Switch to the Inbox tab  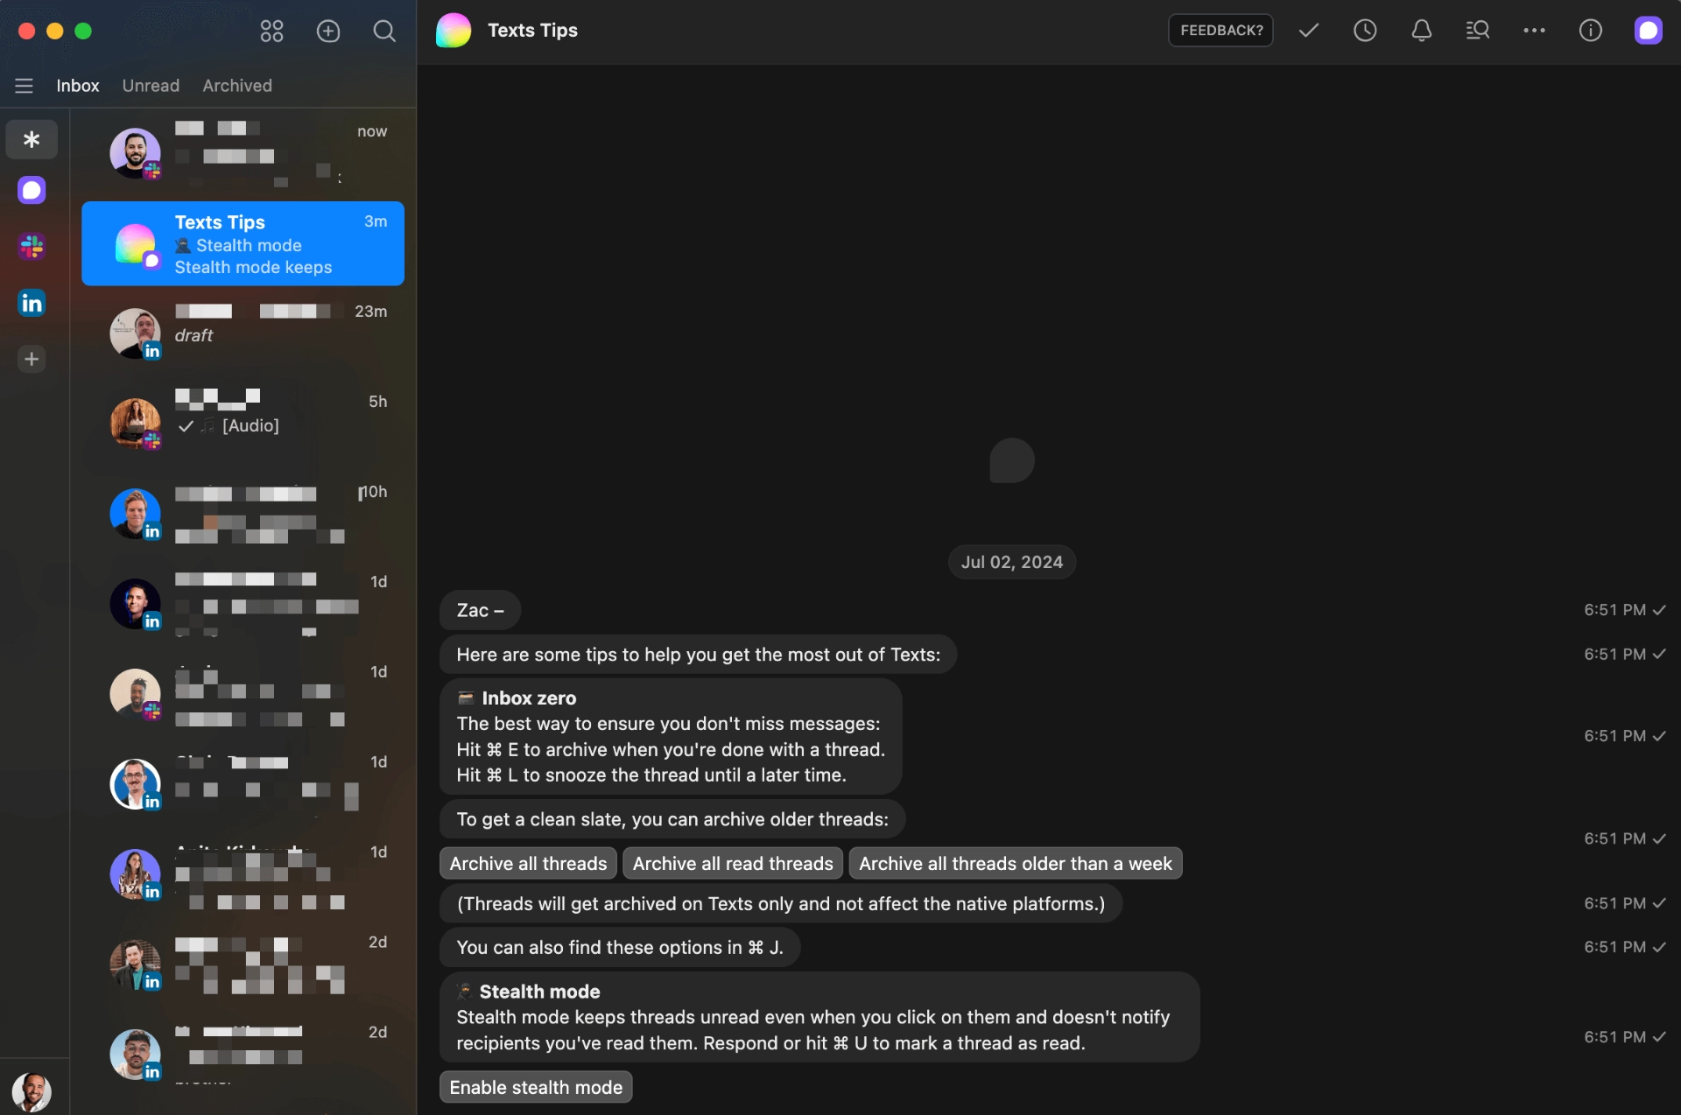coord(78,86)
